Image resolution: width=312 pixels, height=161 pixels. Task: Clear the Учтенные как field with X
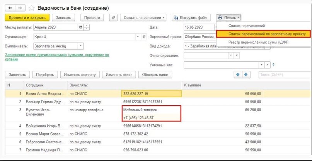pos(268,65)
